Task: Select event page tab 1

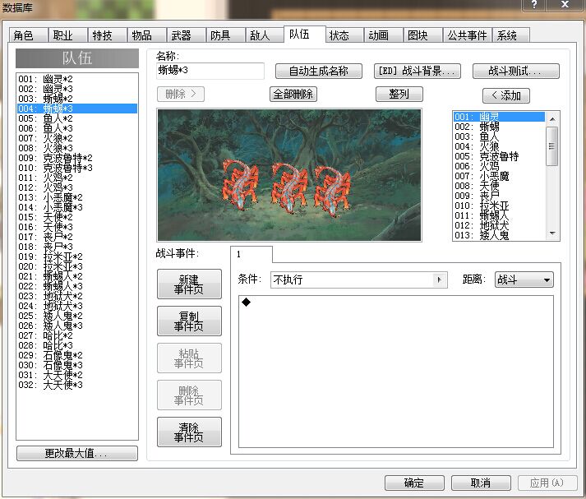Action: click(251, 255)
